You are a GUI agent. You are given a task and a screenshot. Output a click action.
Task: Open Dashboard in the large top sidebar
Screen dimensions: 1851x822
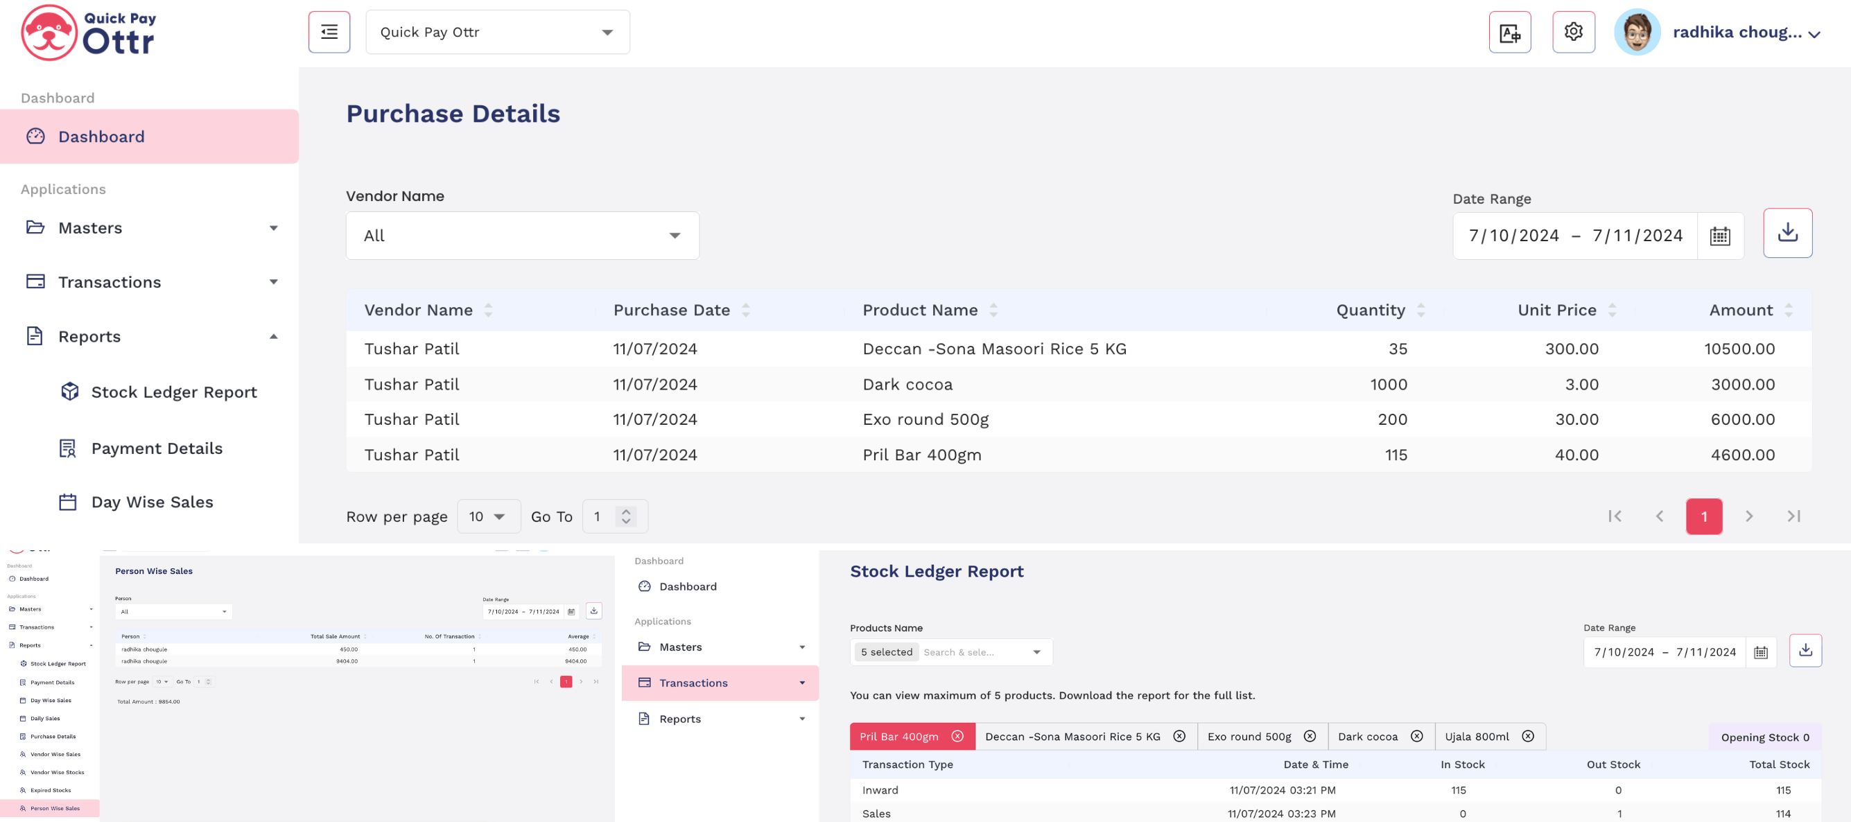tap(150, 137)
